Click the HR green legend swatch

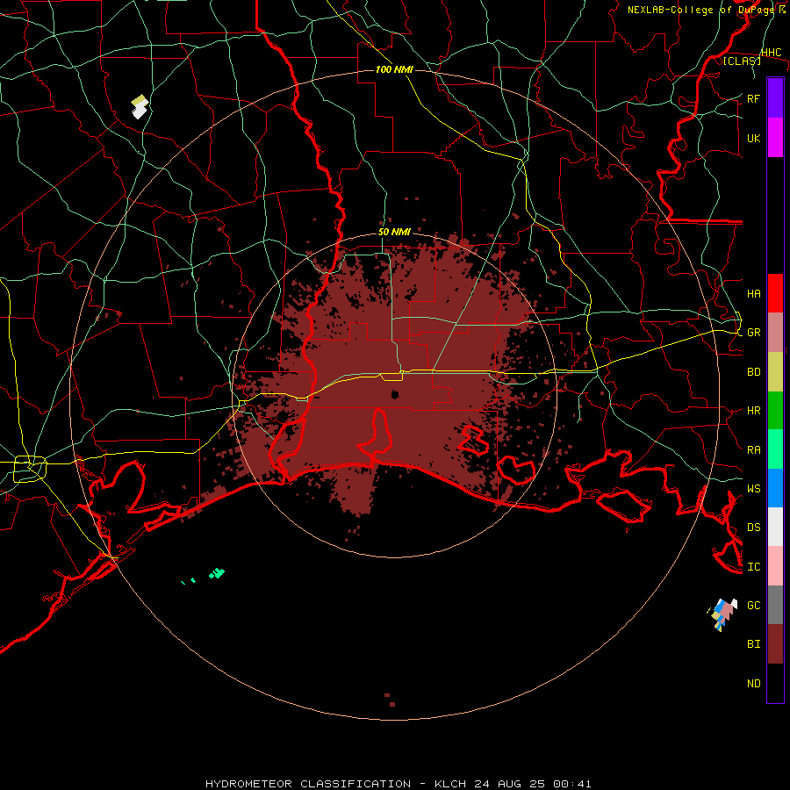(775, 410)
